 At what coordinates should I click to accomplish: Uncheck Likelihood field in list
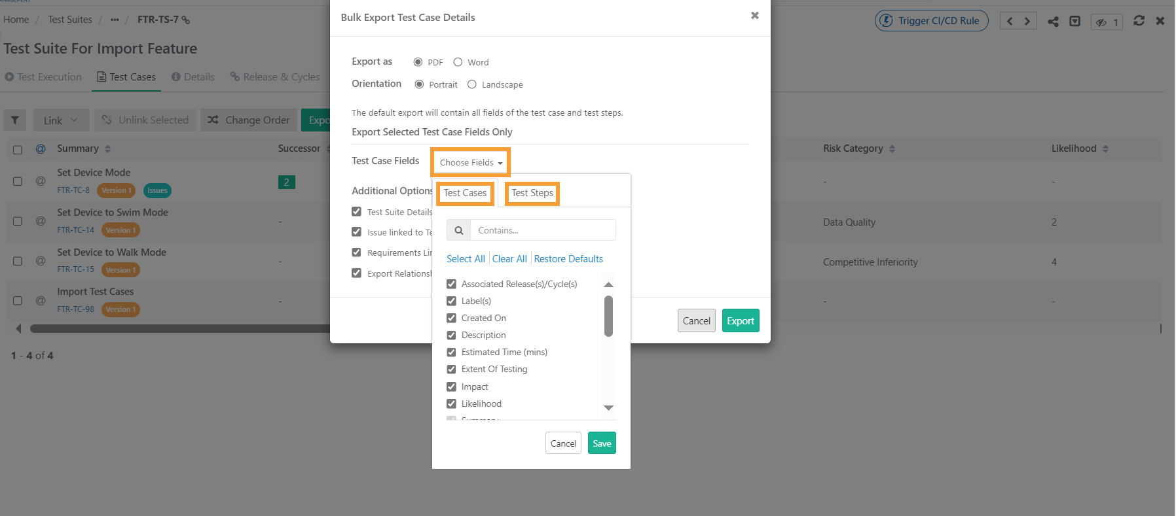(451, 404)
